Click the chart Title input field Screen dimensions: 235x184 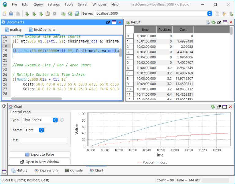(x=44, y=140)
